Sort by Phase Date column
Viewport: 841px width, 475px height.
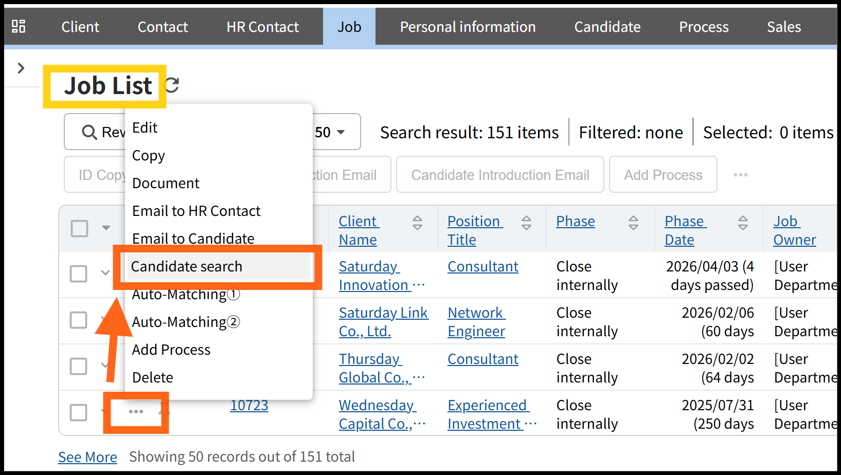coord(743,223)
